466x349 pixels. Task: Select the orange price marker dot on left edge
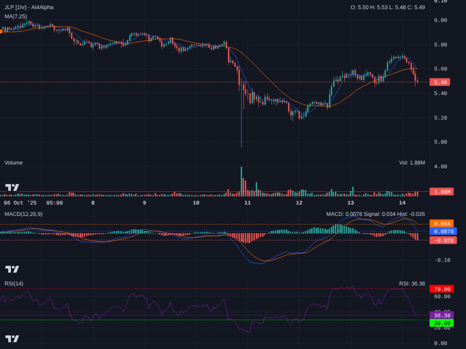(2, 31)
